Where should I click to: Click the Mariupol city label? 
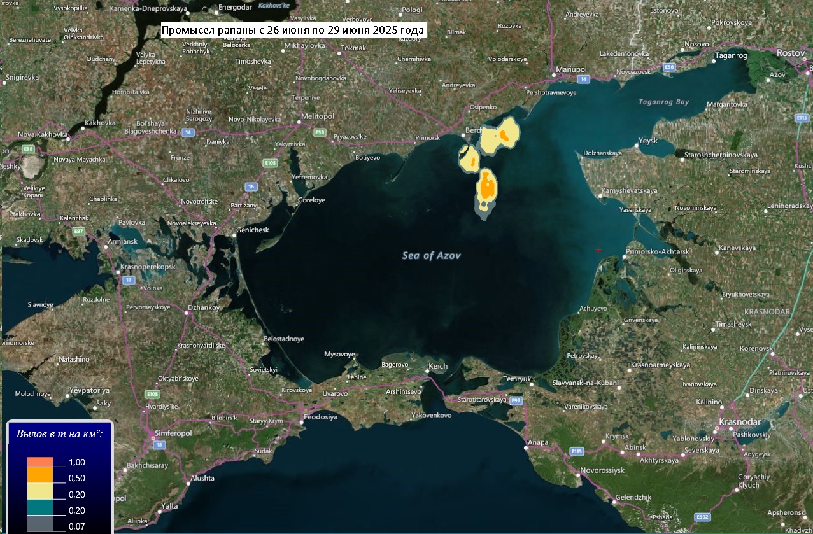(570, 68)
